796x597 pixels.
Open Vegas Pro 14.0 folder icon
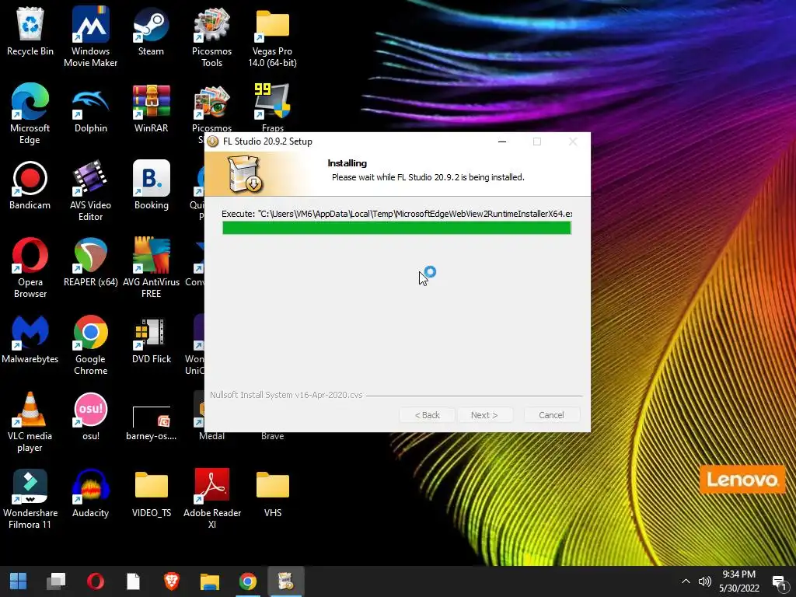[272, 37]
